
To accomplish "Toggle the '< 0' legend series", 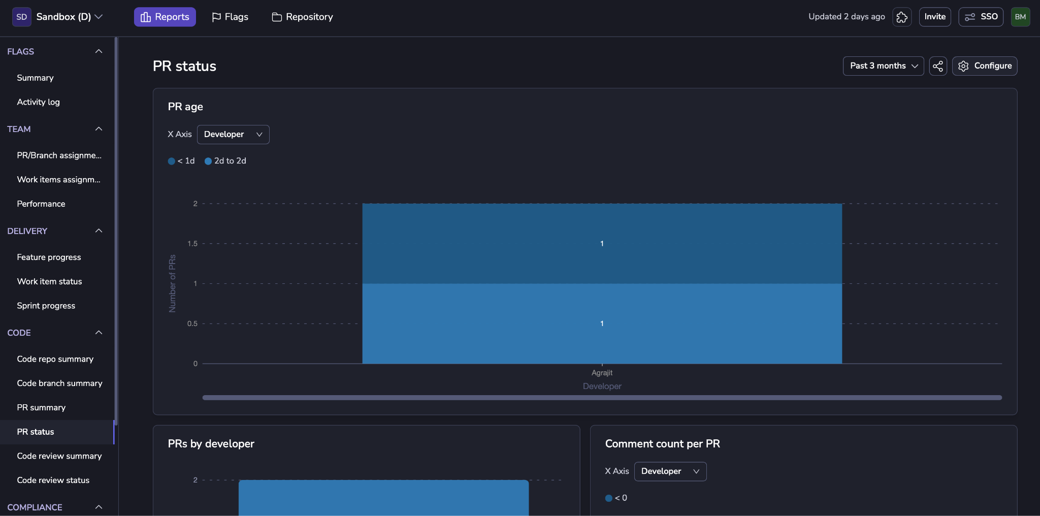I will pos(616,498).
